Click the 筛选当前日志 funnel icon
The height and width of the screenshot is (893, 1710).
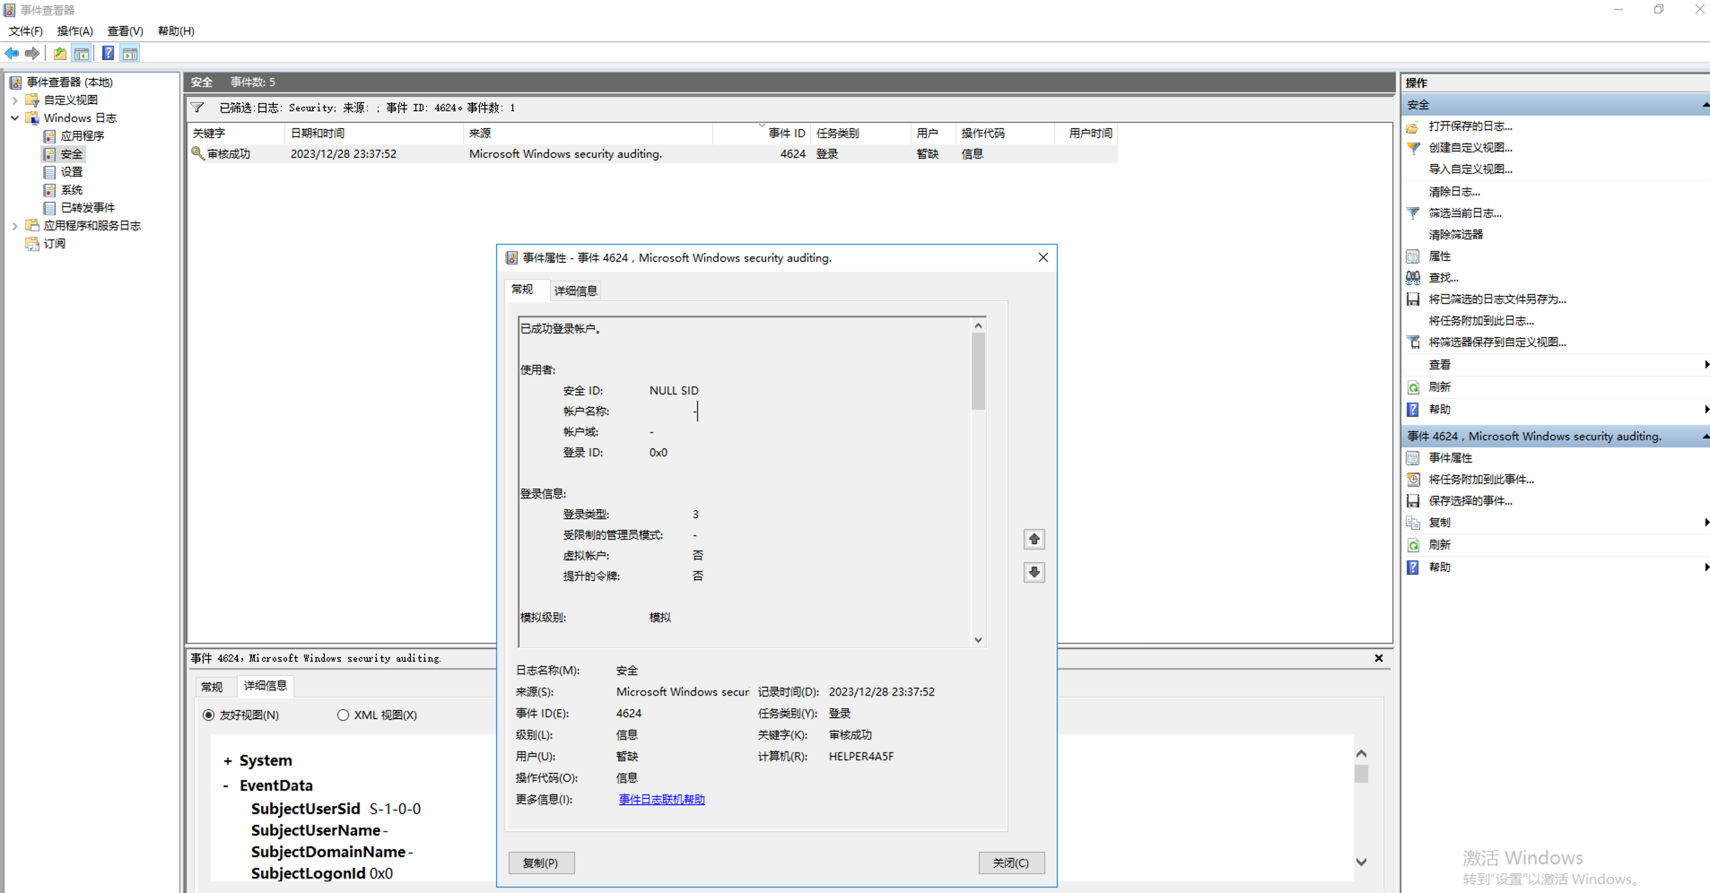pyautogui.click(x=1413, y=213)
